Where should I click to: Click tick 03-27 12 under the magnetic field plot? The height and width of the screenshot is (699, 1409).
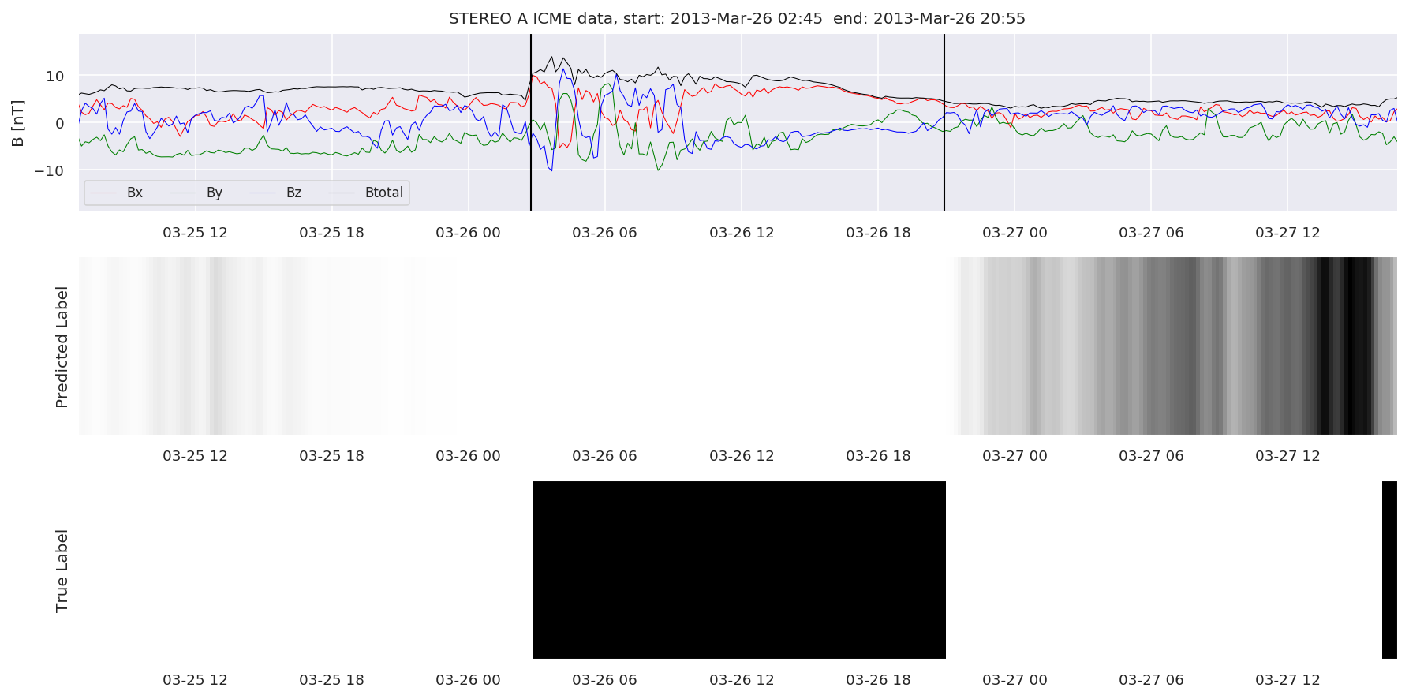1288,233
